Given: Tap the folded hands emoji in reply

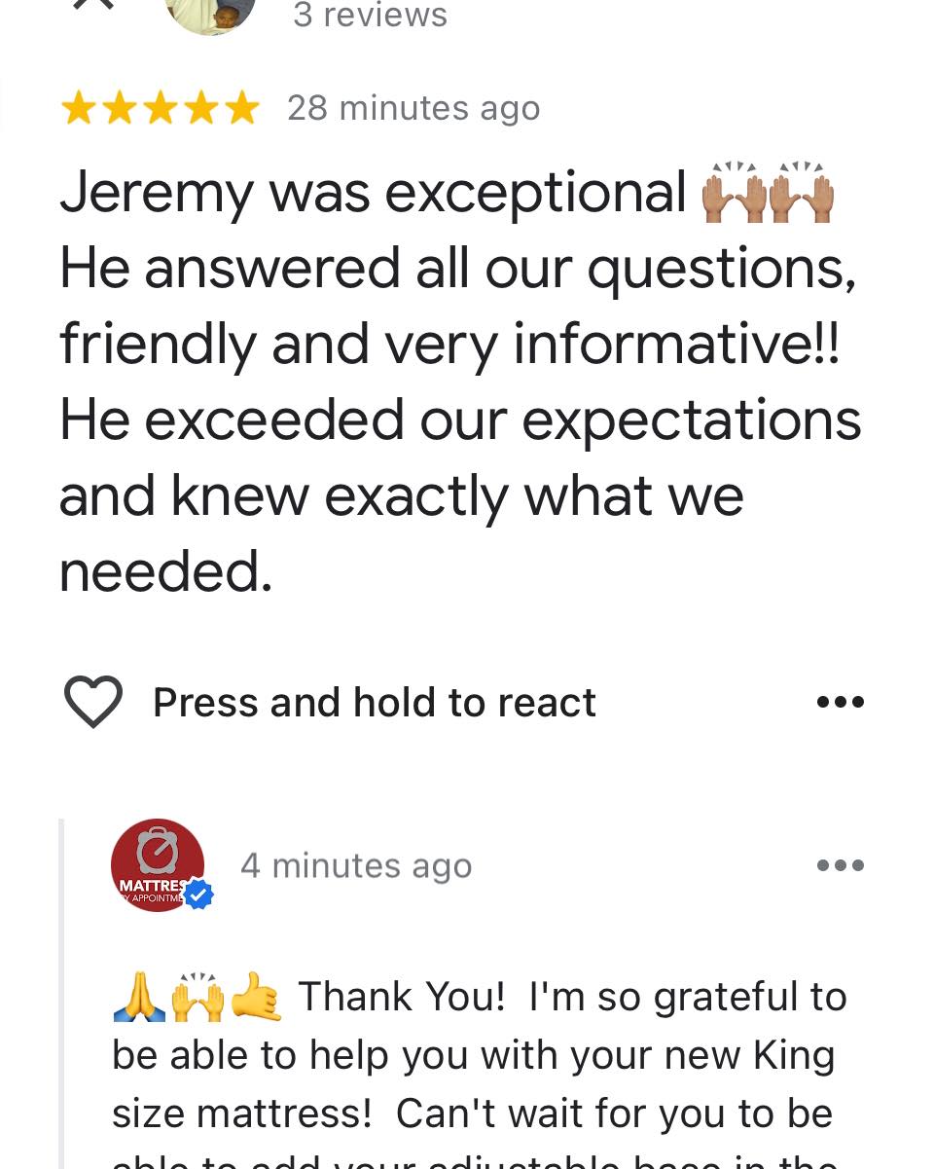Looking at the screenshot, I should click(139, 997).
